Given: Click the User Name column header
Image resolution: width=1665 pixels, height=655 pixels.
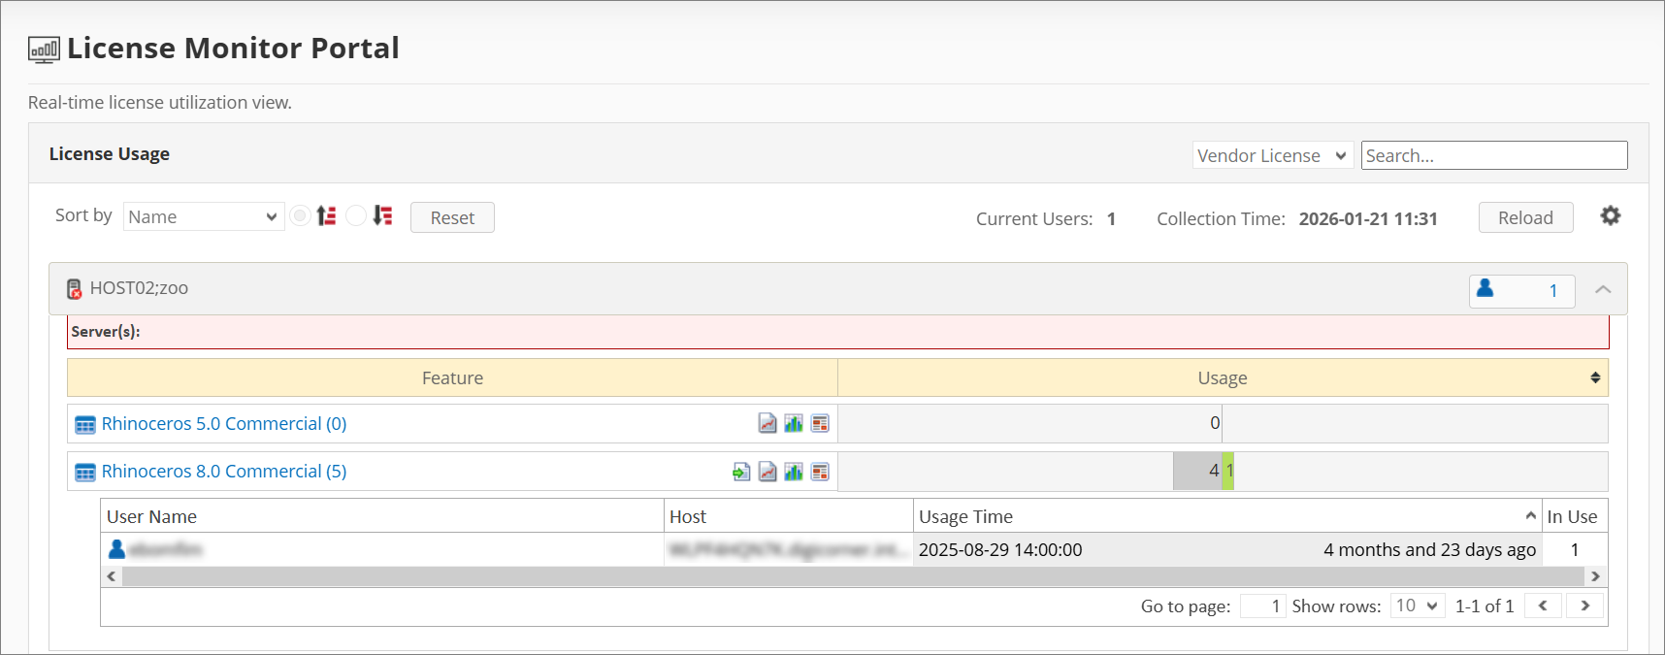Looking at the screenshot, I should [382, 516].
